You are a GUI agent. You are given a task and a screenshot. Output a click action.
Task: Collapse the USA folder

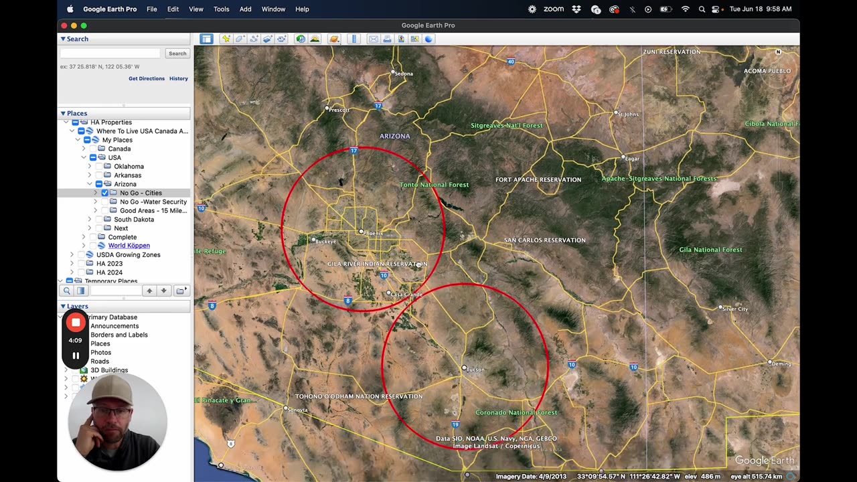84,157
